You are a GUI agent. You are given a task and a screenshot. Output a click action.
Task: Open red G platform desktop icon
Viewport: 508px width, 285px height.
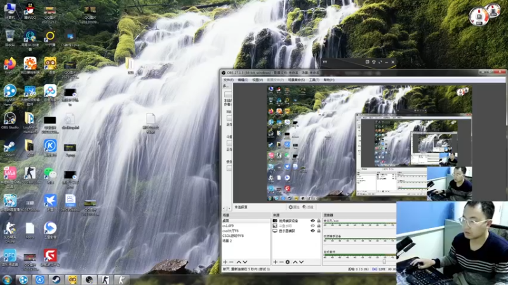tap(50, 258)
